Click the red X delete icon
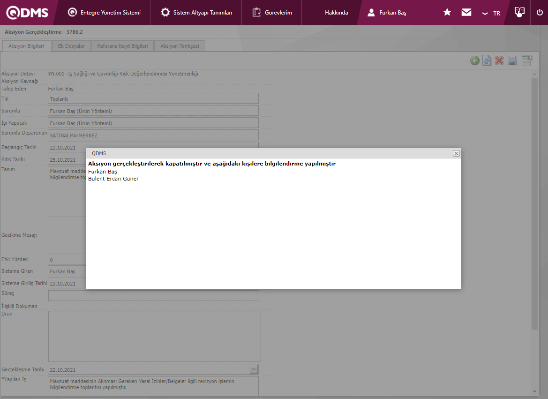Viewport: 548px width, 399px height. tap(499, 60)
